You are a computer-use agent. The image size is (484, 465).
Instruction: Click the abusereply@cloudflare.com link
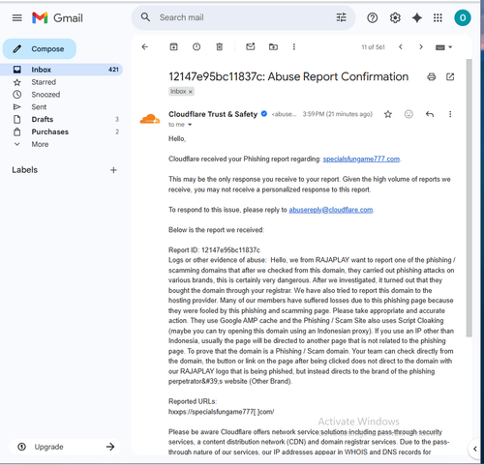tap(331, 210)
